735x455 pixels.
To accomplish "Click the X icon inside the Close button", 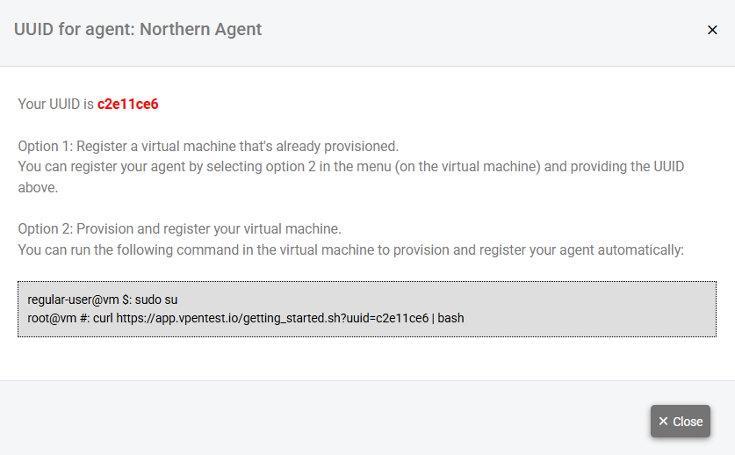I will pos(664,422).
